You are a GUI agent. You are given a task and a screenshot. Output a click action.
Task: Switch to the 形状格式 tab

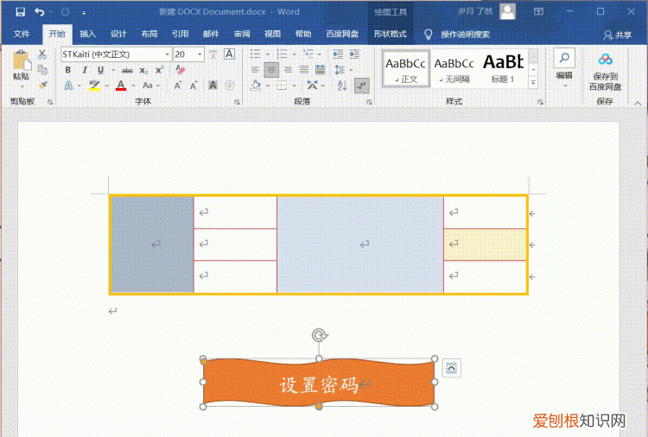(x=391, y=34)
